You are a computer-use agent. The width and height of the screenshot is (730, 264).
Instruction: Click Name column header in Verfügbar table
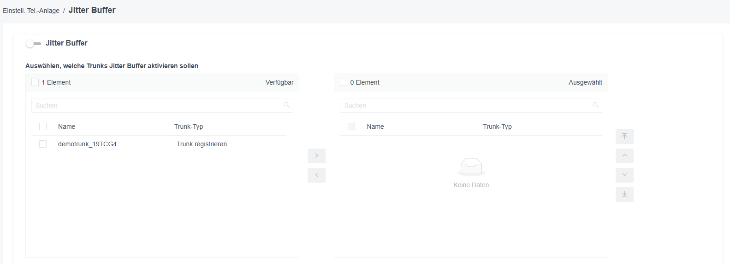click(66, 126)
